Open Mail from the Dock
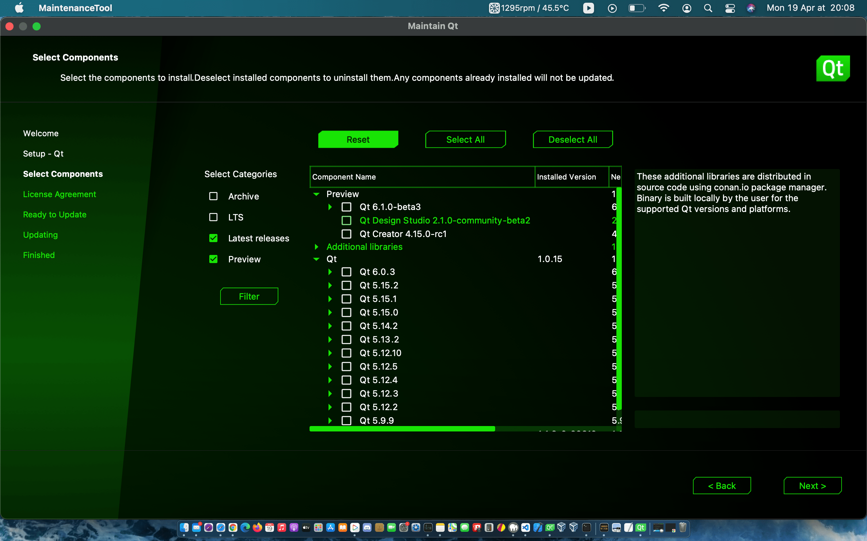 [196, 527]
